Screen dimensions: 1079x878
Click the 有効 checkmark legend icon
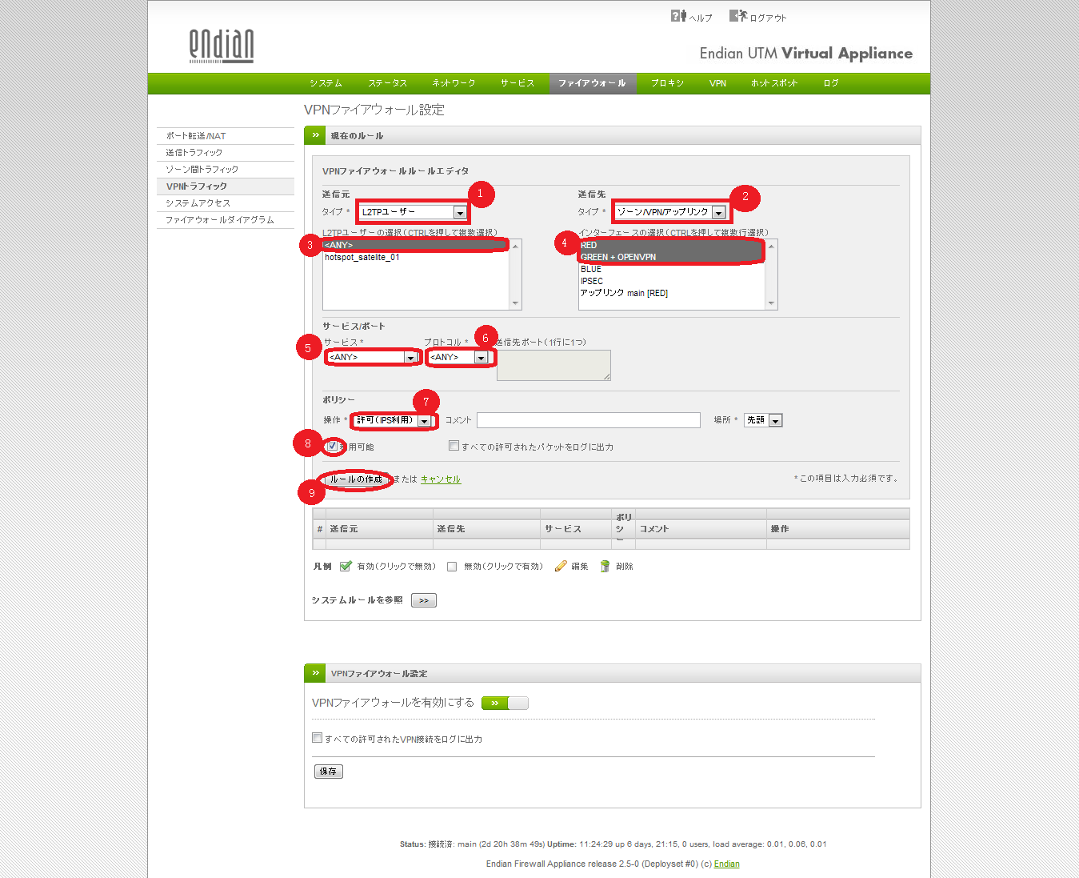coord(346,567)
